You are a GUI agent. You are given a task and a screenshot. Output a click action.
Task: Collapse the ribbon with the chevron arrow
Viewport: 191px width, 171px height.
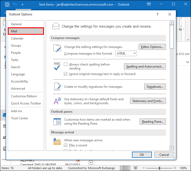(188, 40)
